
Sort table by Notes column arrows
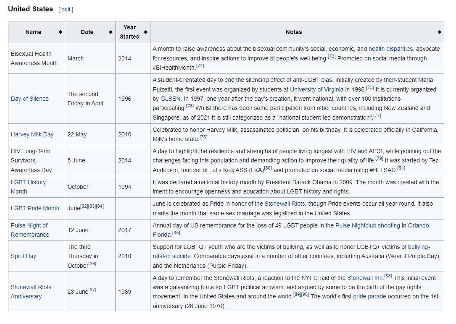(439, 32)
